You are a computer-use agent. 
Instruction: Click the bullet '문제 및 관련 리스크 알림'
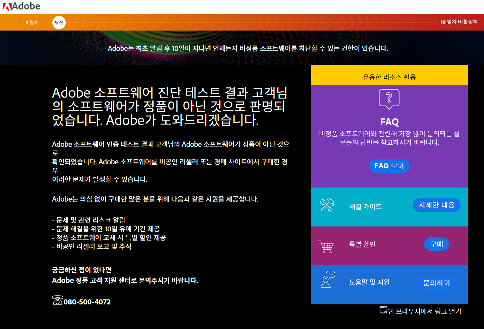[89, 220]
